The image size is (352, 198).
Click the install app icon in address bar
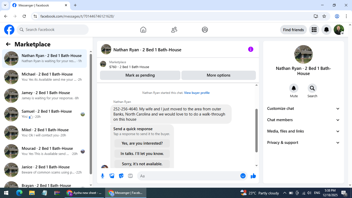316,16
